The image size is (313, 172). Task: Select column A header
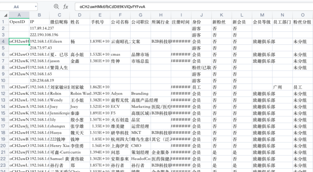[x=19, y=15]
